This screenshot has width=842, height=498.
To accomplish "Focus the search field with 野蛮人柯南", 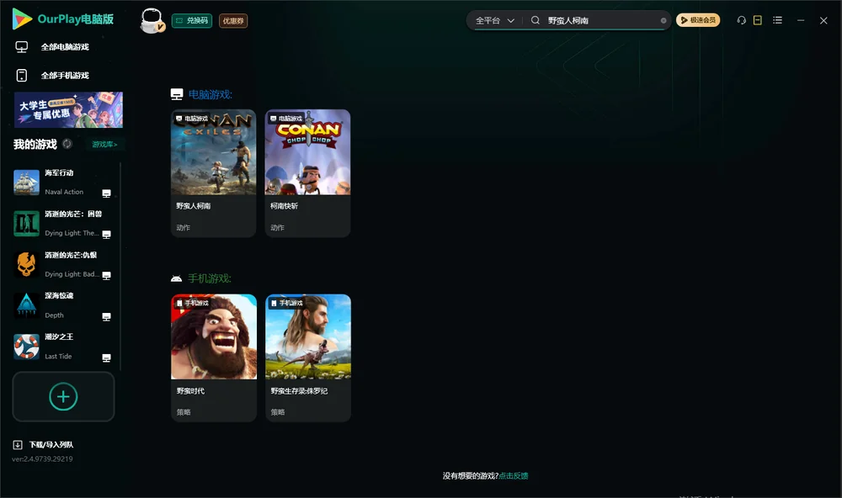I will (601, 20).
